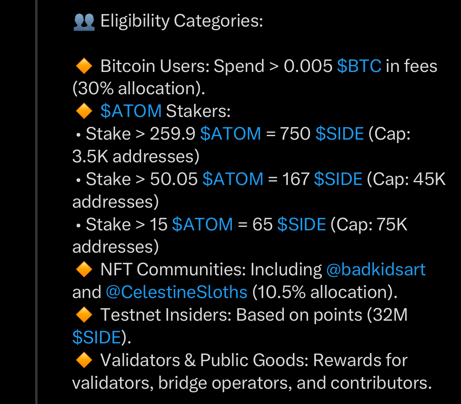Screen dimensions: 461x404
Task: Tap the $ATOM cashtag after Stake > 15
Action: (x=202, y=225)
